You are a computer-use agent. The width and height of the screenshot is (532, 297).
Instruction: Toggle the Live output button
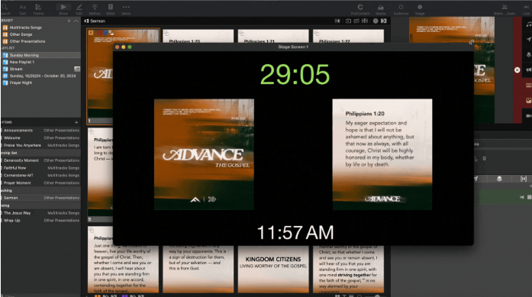pos(527,9)
